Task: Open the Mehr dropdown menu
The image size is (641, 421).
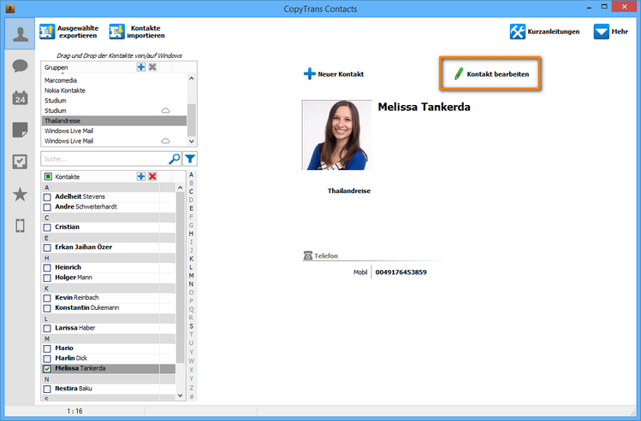Action: pos(610,32)
